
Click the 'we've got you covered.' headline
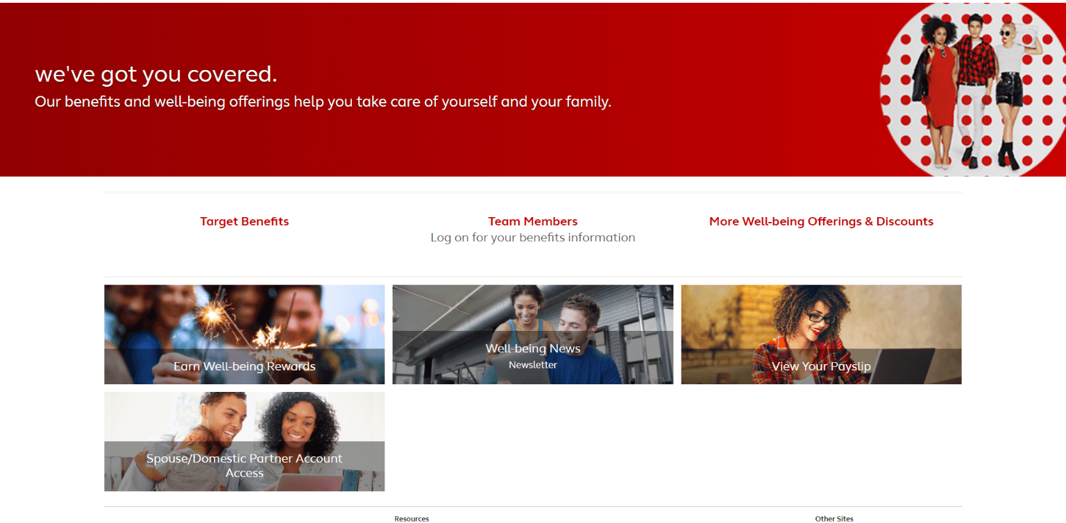tap(156, 74)
